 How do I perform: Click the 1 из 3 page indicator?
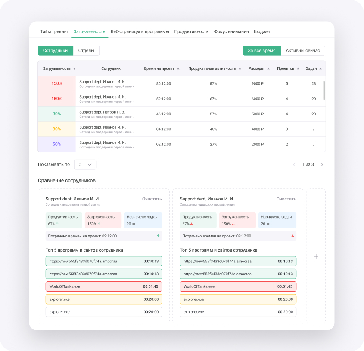click(x=308, y=165)
